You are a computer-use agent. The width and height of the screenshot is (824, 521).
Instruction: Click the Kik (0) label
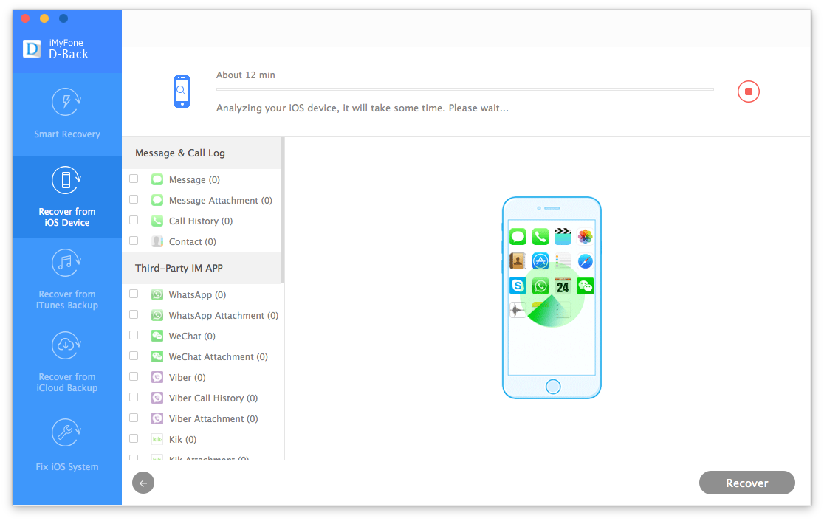click(x=182, y=440)
